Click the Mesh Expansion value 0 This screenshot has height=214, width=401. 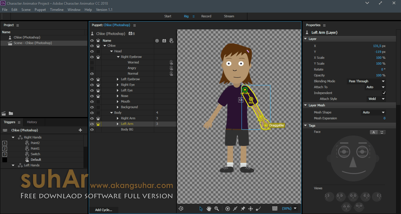point(384,118)
